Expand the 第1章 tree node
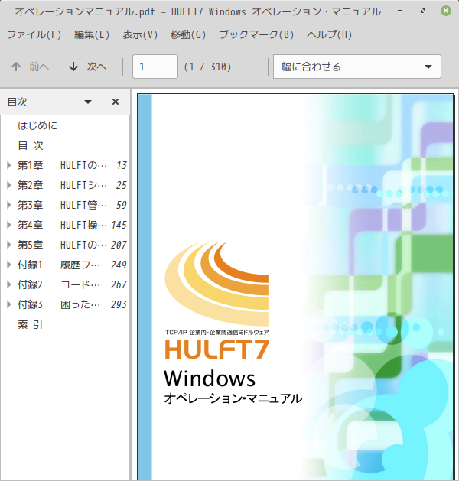This screenshot has width=459, height=481. [x=9, y=165]
